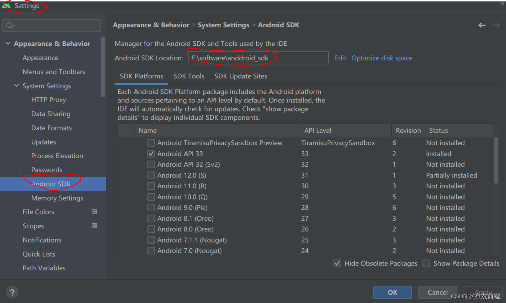Click the search magnifier icon
This screenshot has height=303, width=506.
[x=10, y=26]
